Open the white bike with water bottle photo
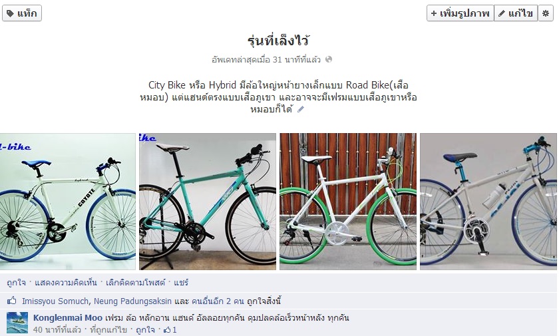 (488, 202)
